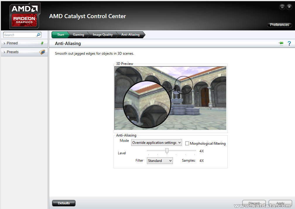Screen dimensions: 295x209
Task: Go to the Start breadcrumb
Action: (x=61, y=35)
